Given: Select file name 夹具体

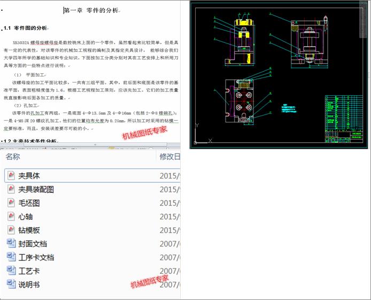Looking at the screenshot, I should [x=29, y=176].
